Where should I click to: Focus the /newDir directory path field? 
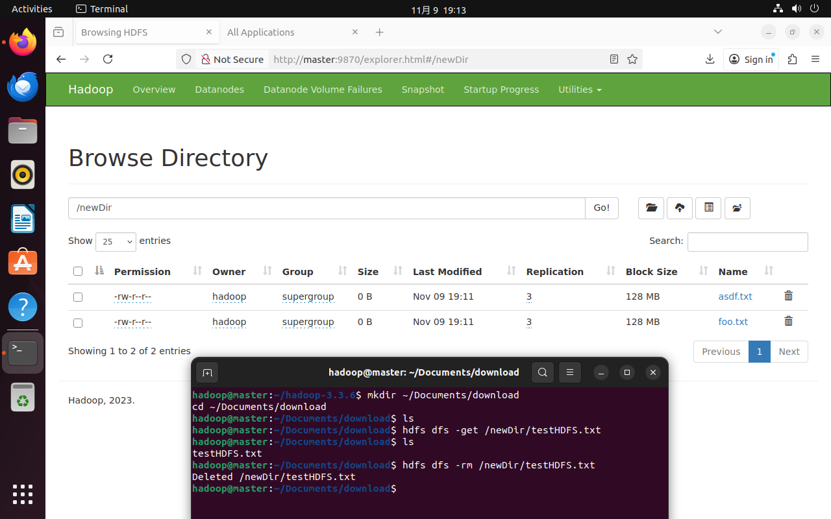[x=327, y=208]
